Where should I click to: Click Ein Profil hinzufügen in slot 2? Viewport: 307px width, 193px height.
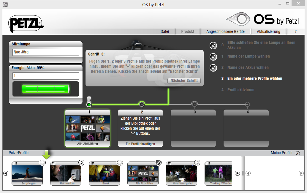140,144
